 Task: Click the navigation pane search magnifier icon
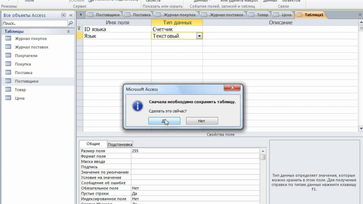point(71,23)
